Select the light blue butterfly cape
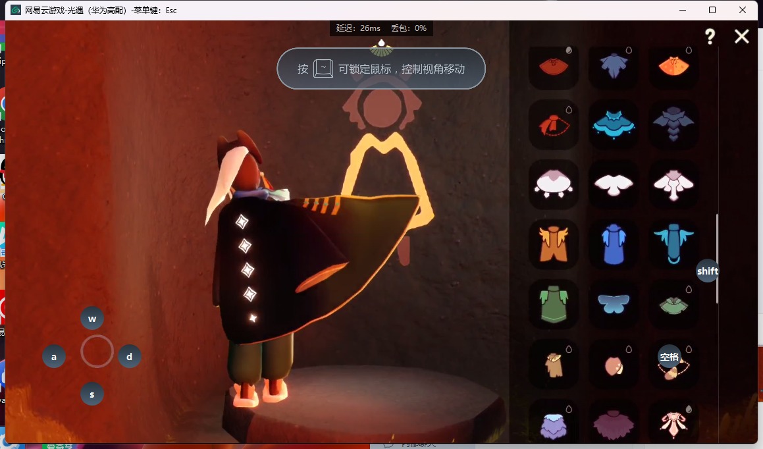This screenshot has height=449, width=763. point(614,304)
